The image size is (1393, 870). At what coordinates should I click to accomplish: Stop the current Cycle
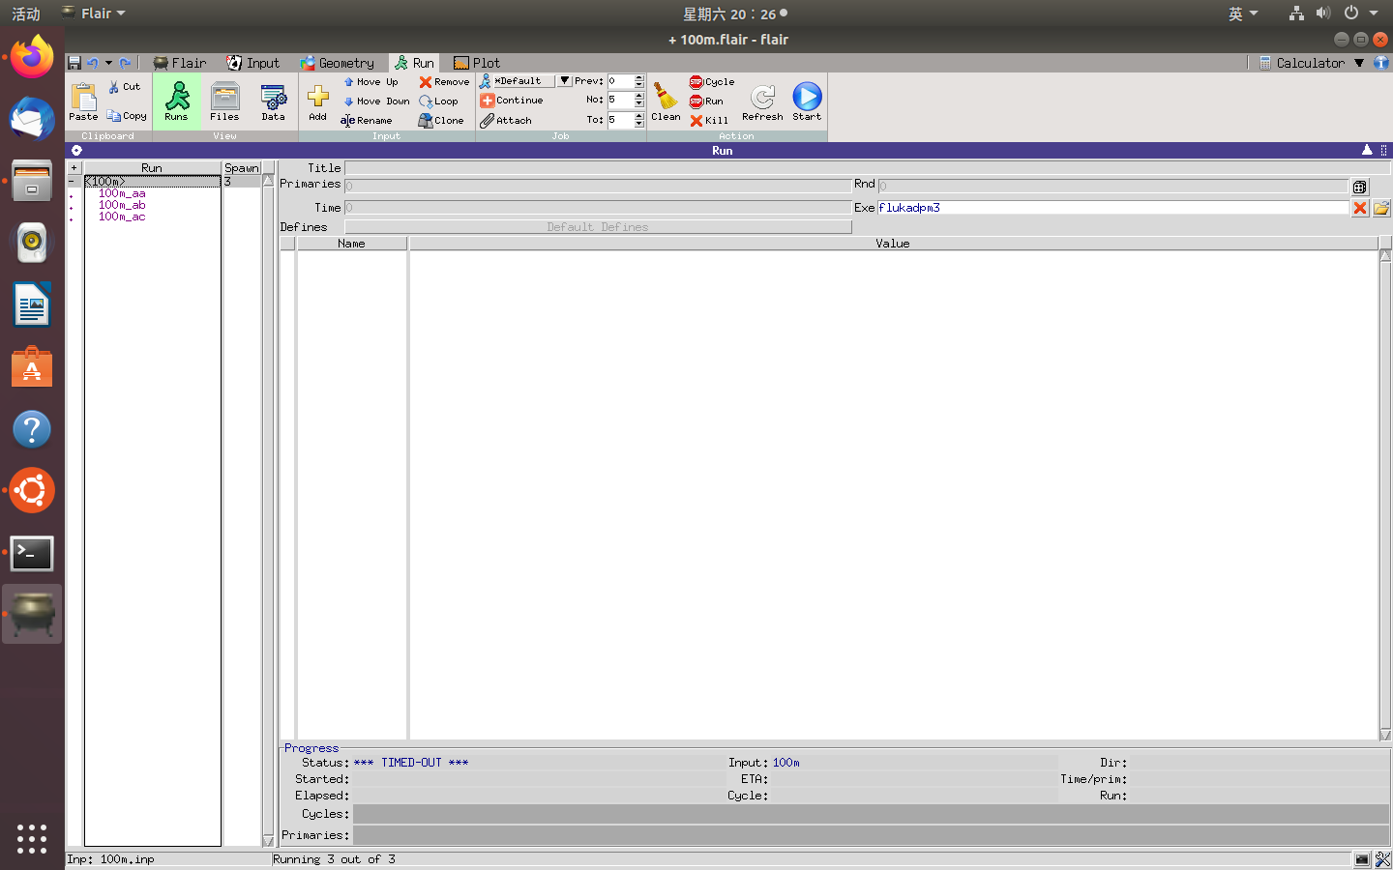[712, 82]
